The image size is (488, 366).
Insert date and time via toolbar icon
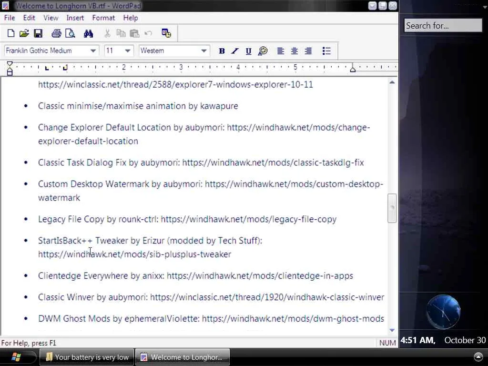(166, 33)
